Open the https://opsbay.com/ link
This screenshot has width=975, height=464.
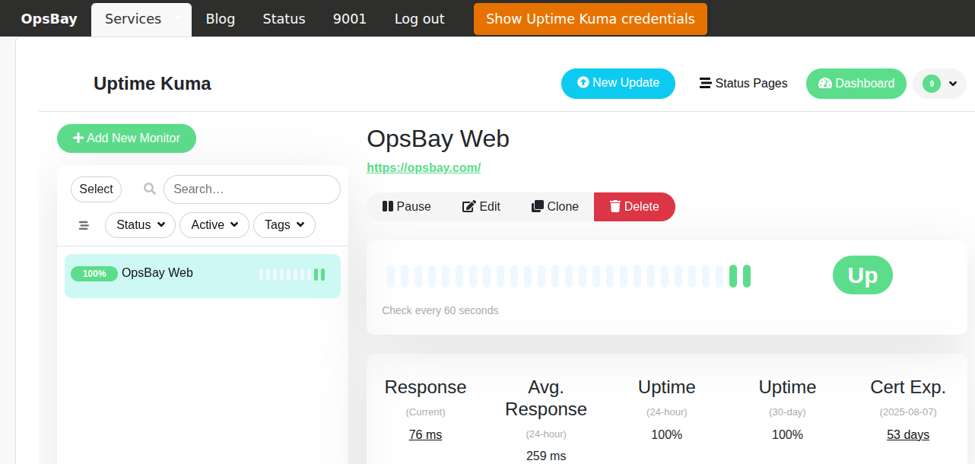[424, 167]
